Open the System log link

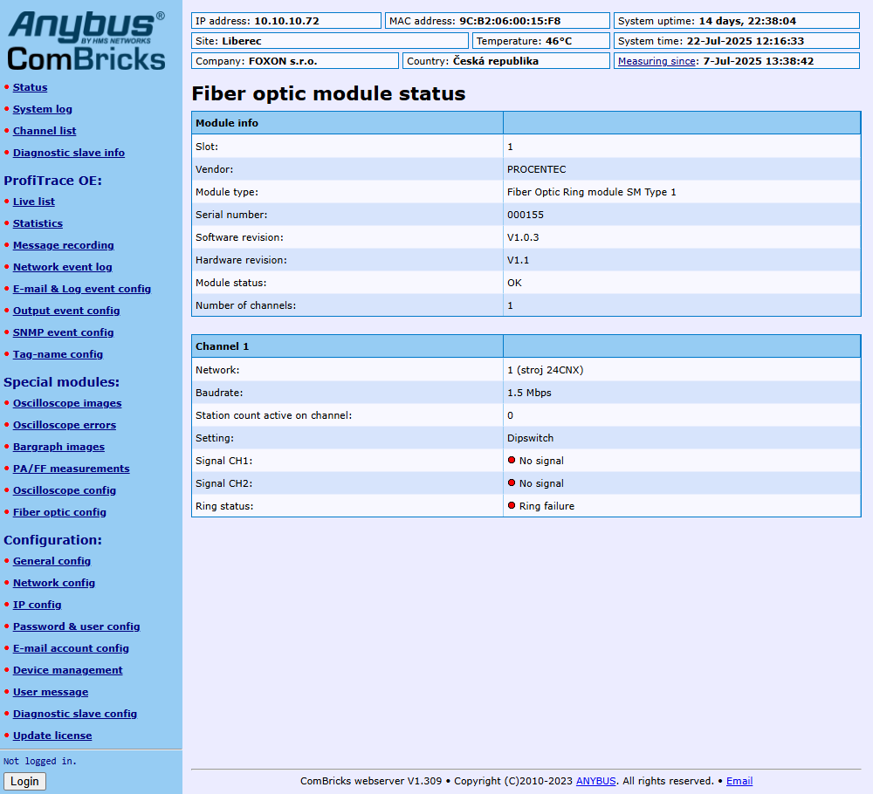(x=42, y=109)
